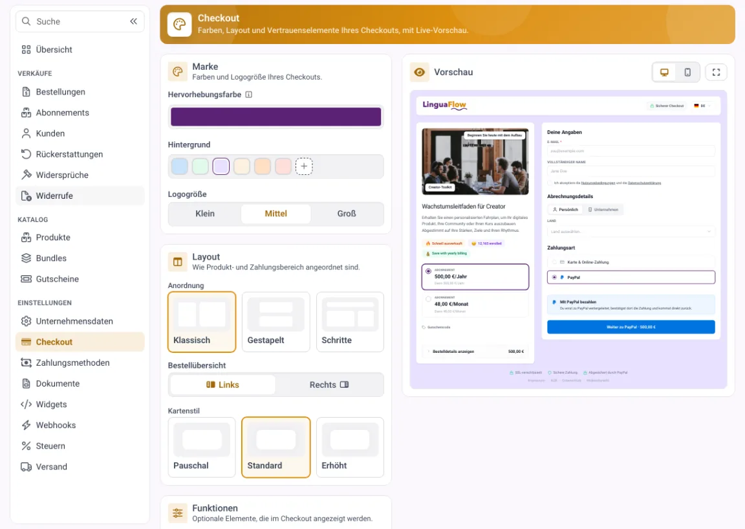
Task: Expand Gutscheincode in preview
Action: (x=436, y=327)
